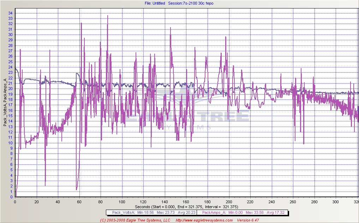Click the Eagle Tree Systems copyright text

[135, 220]
